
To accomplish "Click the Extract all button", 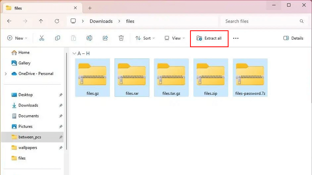I will pos(209,38).
